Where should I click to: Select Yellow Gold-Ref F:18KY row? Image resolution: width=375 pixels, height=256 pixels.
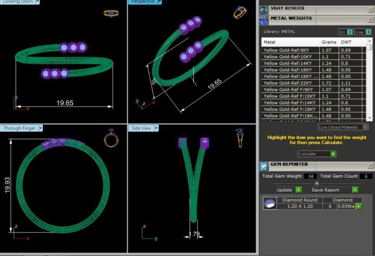point(314,109)
